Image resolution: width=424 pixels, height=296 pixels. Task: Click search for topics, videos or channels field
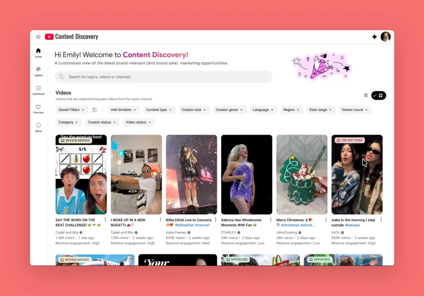[x=163, y=77]
